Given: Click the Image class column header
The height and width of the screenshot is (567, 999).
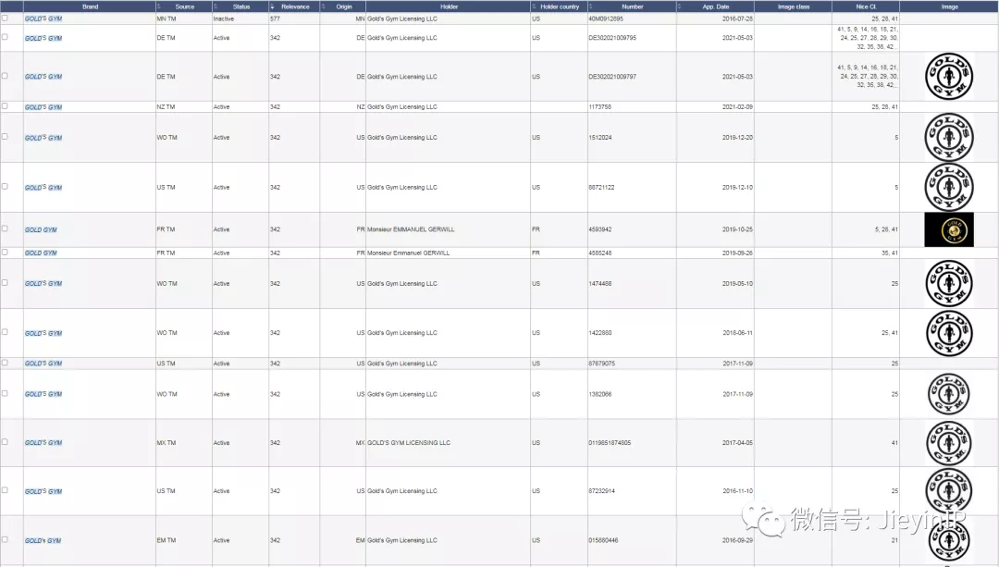Looking at the screenshot, I should click(x=794, y=6).
